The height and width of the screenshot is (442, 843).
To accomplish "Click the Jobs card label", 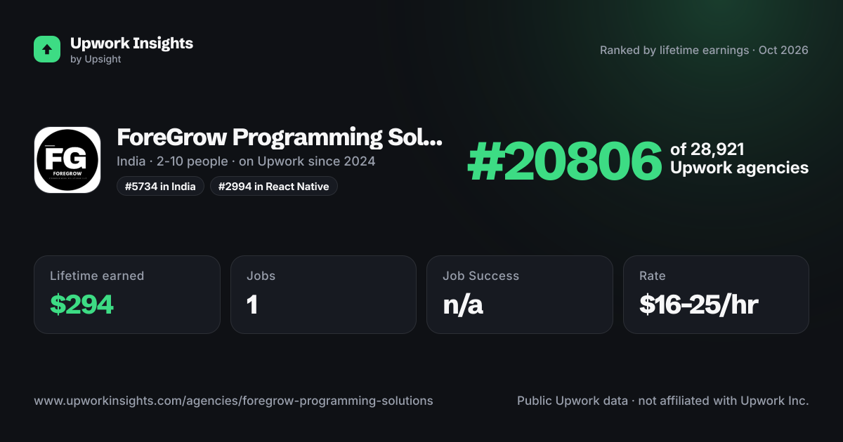I will click(261, 276).
